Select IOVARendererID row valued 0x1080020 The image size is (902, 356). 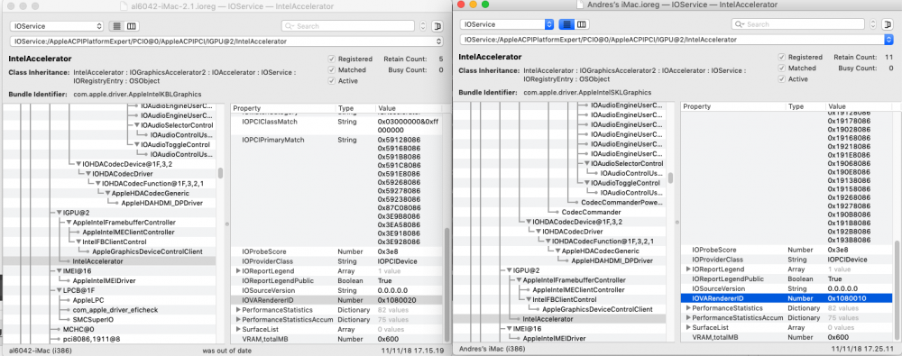pos(337,300)
